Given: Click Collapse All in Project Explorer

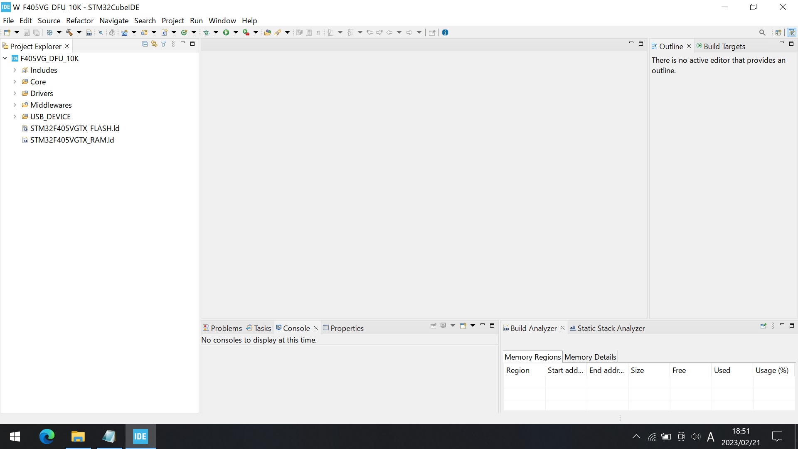Looking at the screenshot, I should [145, 44].
